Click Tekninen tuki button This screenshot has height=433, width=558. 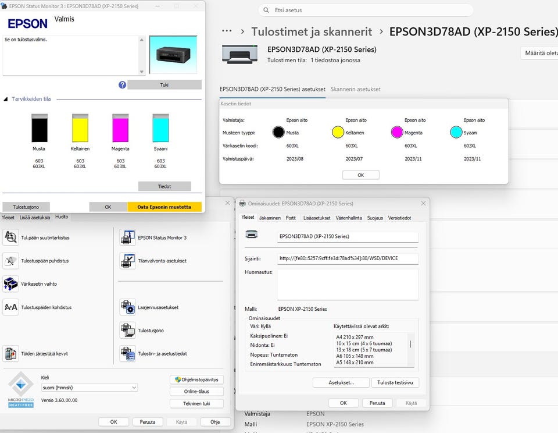(197, 403)
